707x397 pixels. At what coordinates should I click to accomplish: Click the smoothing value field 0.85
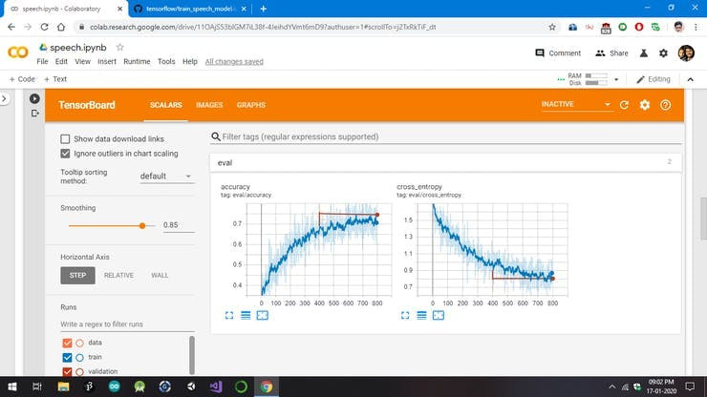click(x=178, y=225)
